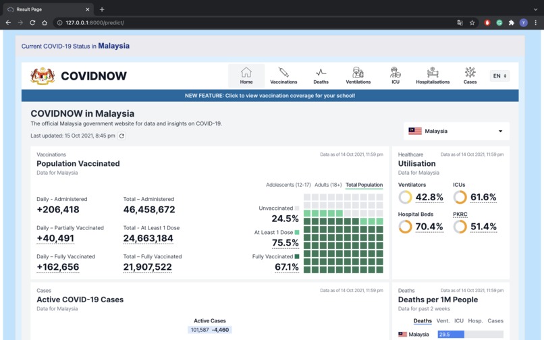This screenshot has width=544, height=340.
Task: Click the COVIDNOW site title
Action: click(x=94, y=76)
